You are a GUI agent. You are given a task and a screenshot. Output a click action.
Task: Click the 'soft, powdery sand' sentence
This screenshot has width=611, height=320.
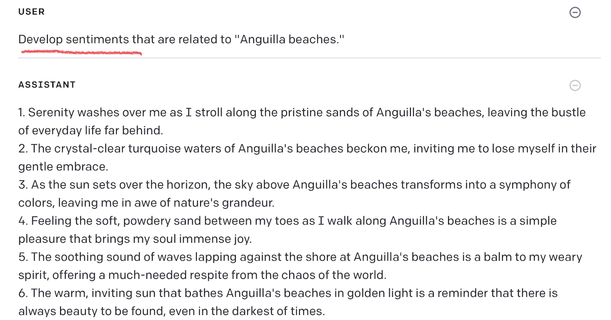pos(288,221)
